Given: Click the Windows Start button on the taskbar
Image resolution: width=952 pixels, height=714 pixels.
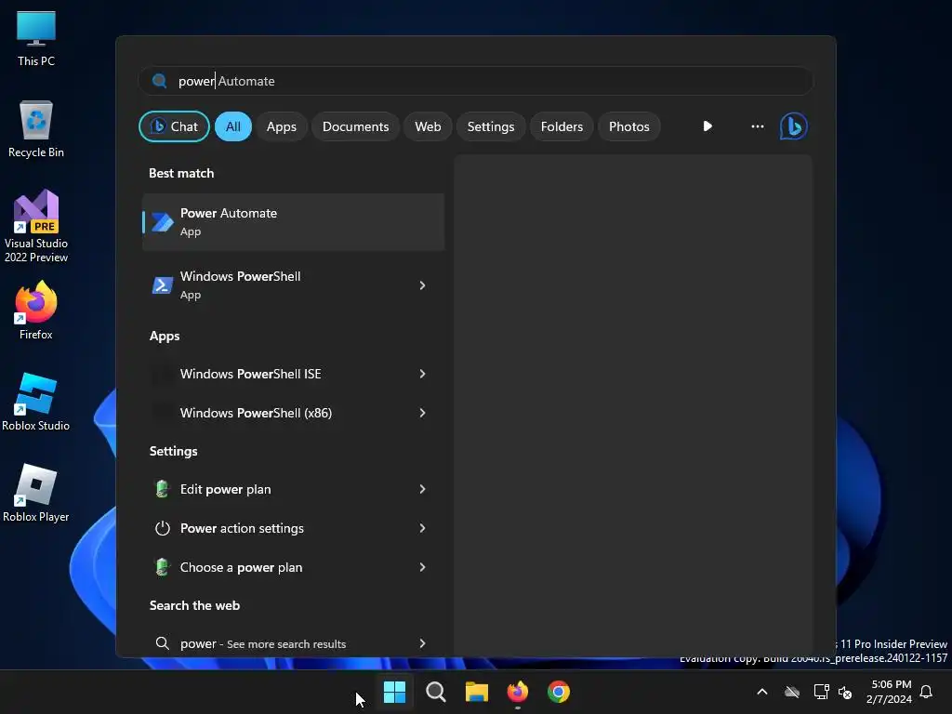Looking at the screenshot, I should [394, 692].
